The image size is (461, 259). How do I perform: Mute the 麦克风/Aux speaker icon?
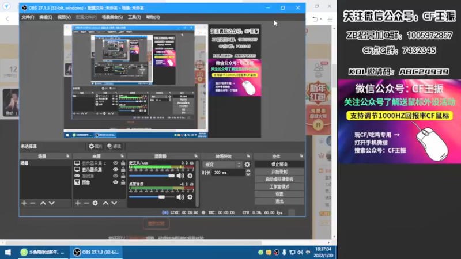pos(180,176)
